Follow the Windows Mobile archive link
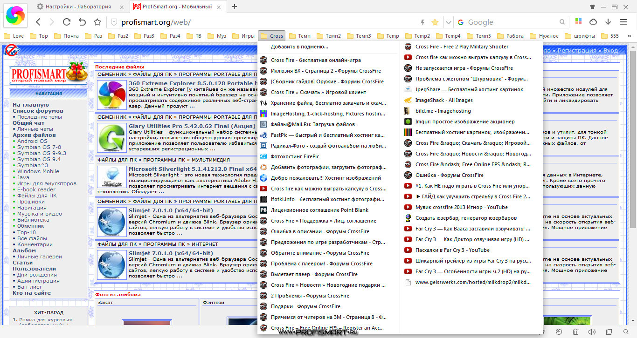The height and width of the screenshot is (338, 637). pyautogui.click(x=38, y=171)
